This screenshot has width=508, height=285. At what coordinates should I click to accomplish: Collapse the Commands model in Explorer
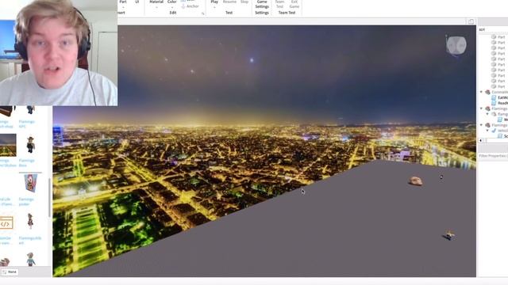[482, 92]
